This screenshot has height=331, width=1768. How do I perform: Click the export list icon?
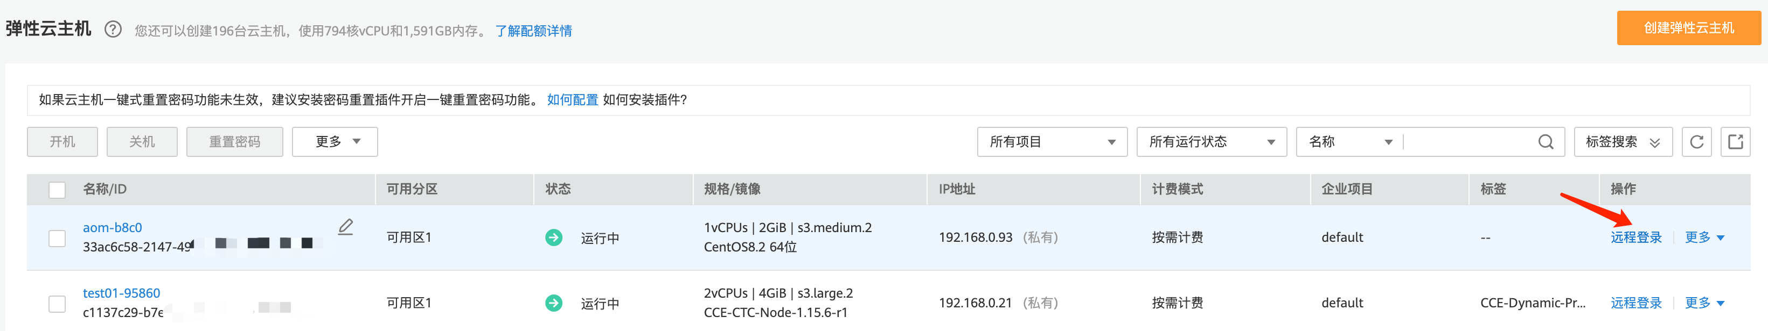coord(1735,142)
